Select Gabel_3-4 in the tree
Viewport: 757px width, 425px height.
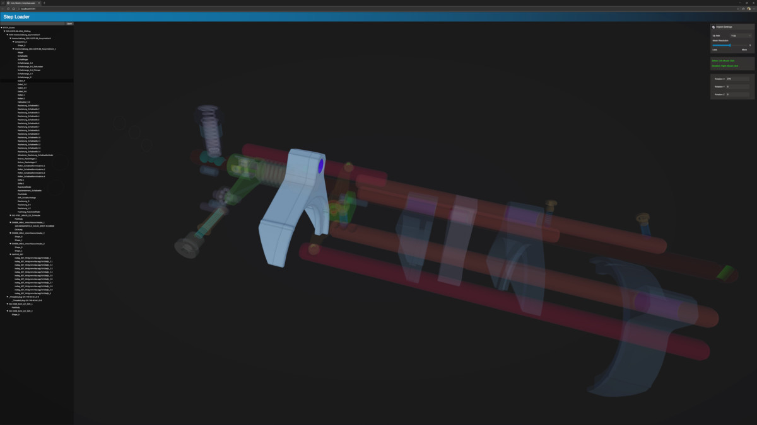click(x=22, y=88)
